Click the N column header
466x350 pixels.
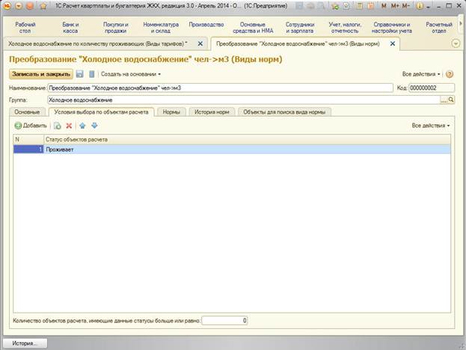[28, 139]
